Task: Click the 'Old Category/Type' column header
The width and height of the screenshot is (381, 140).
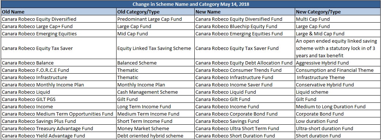Action: (x=156, y=12)
